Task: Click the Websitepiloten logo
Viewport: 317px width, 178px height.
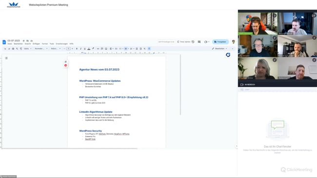Action: 14,5
